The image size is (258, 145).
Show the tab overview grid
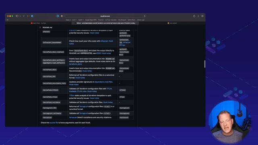click(202, 16)
